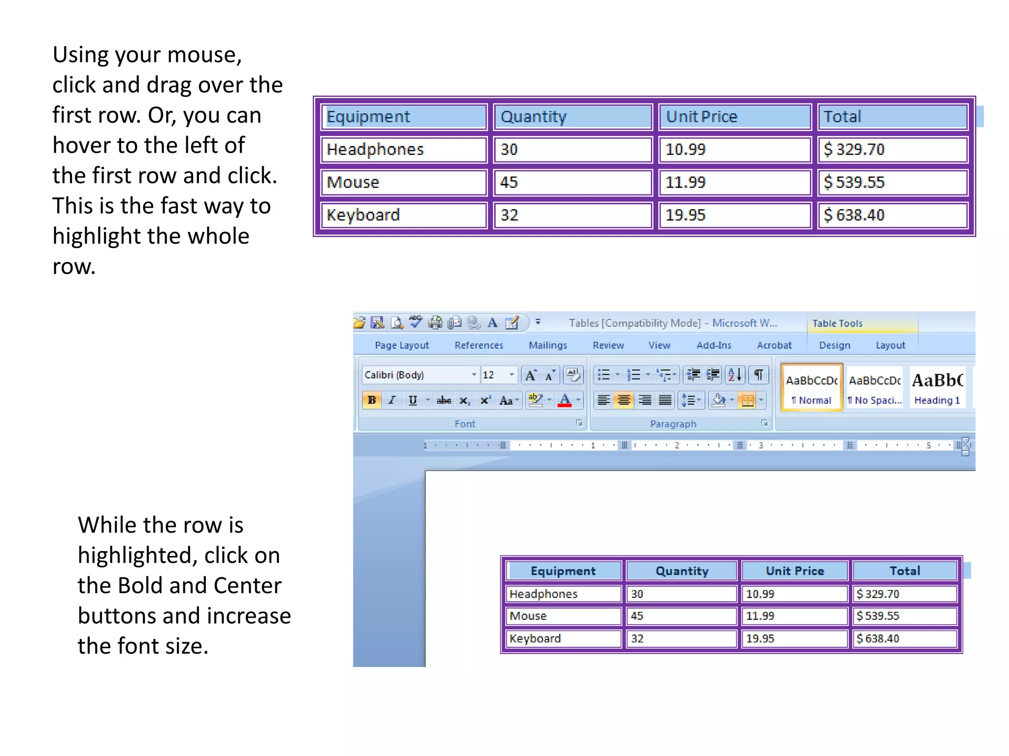Expand the Shading color dropdown arrow

point(732,400)
